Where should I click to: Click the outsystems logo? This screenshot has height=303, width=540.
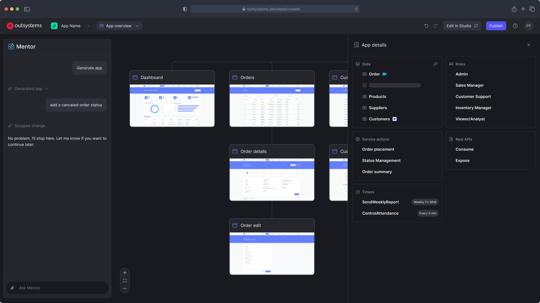click(x=24, y=26)
